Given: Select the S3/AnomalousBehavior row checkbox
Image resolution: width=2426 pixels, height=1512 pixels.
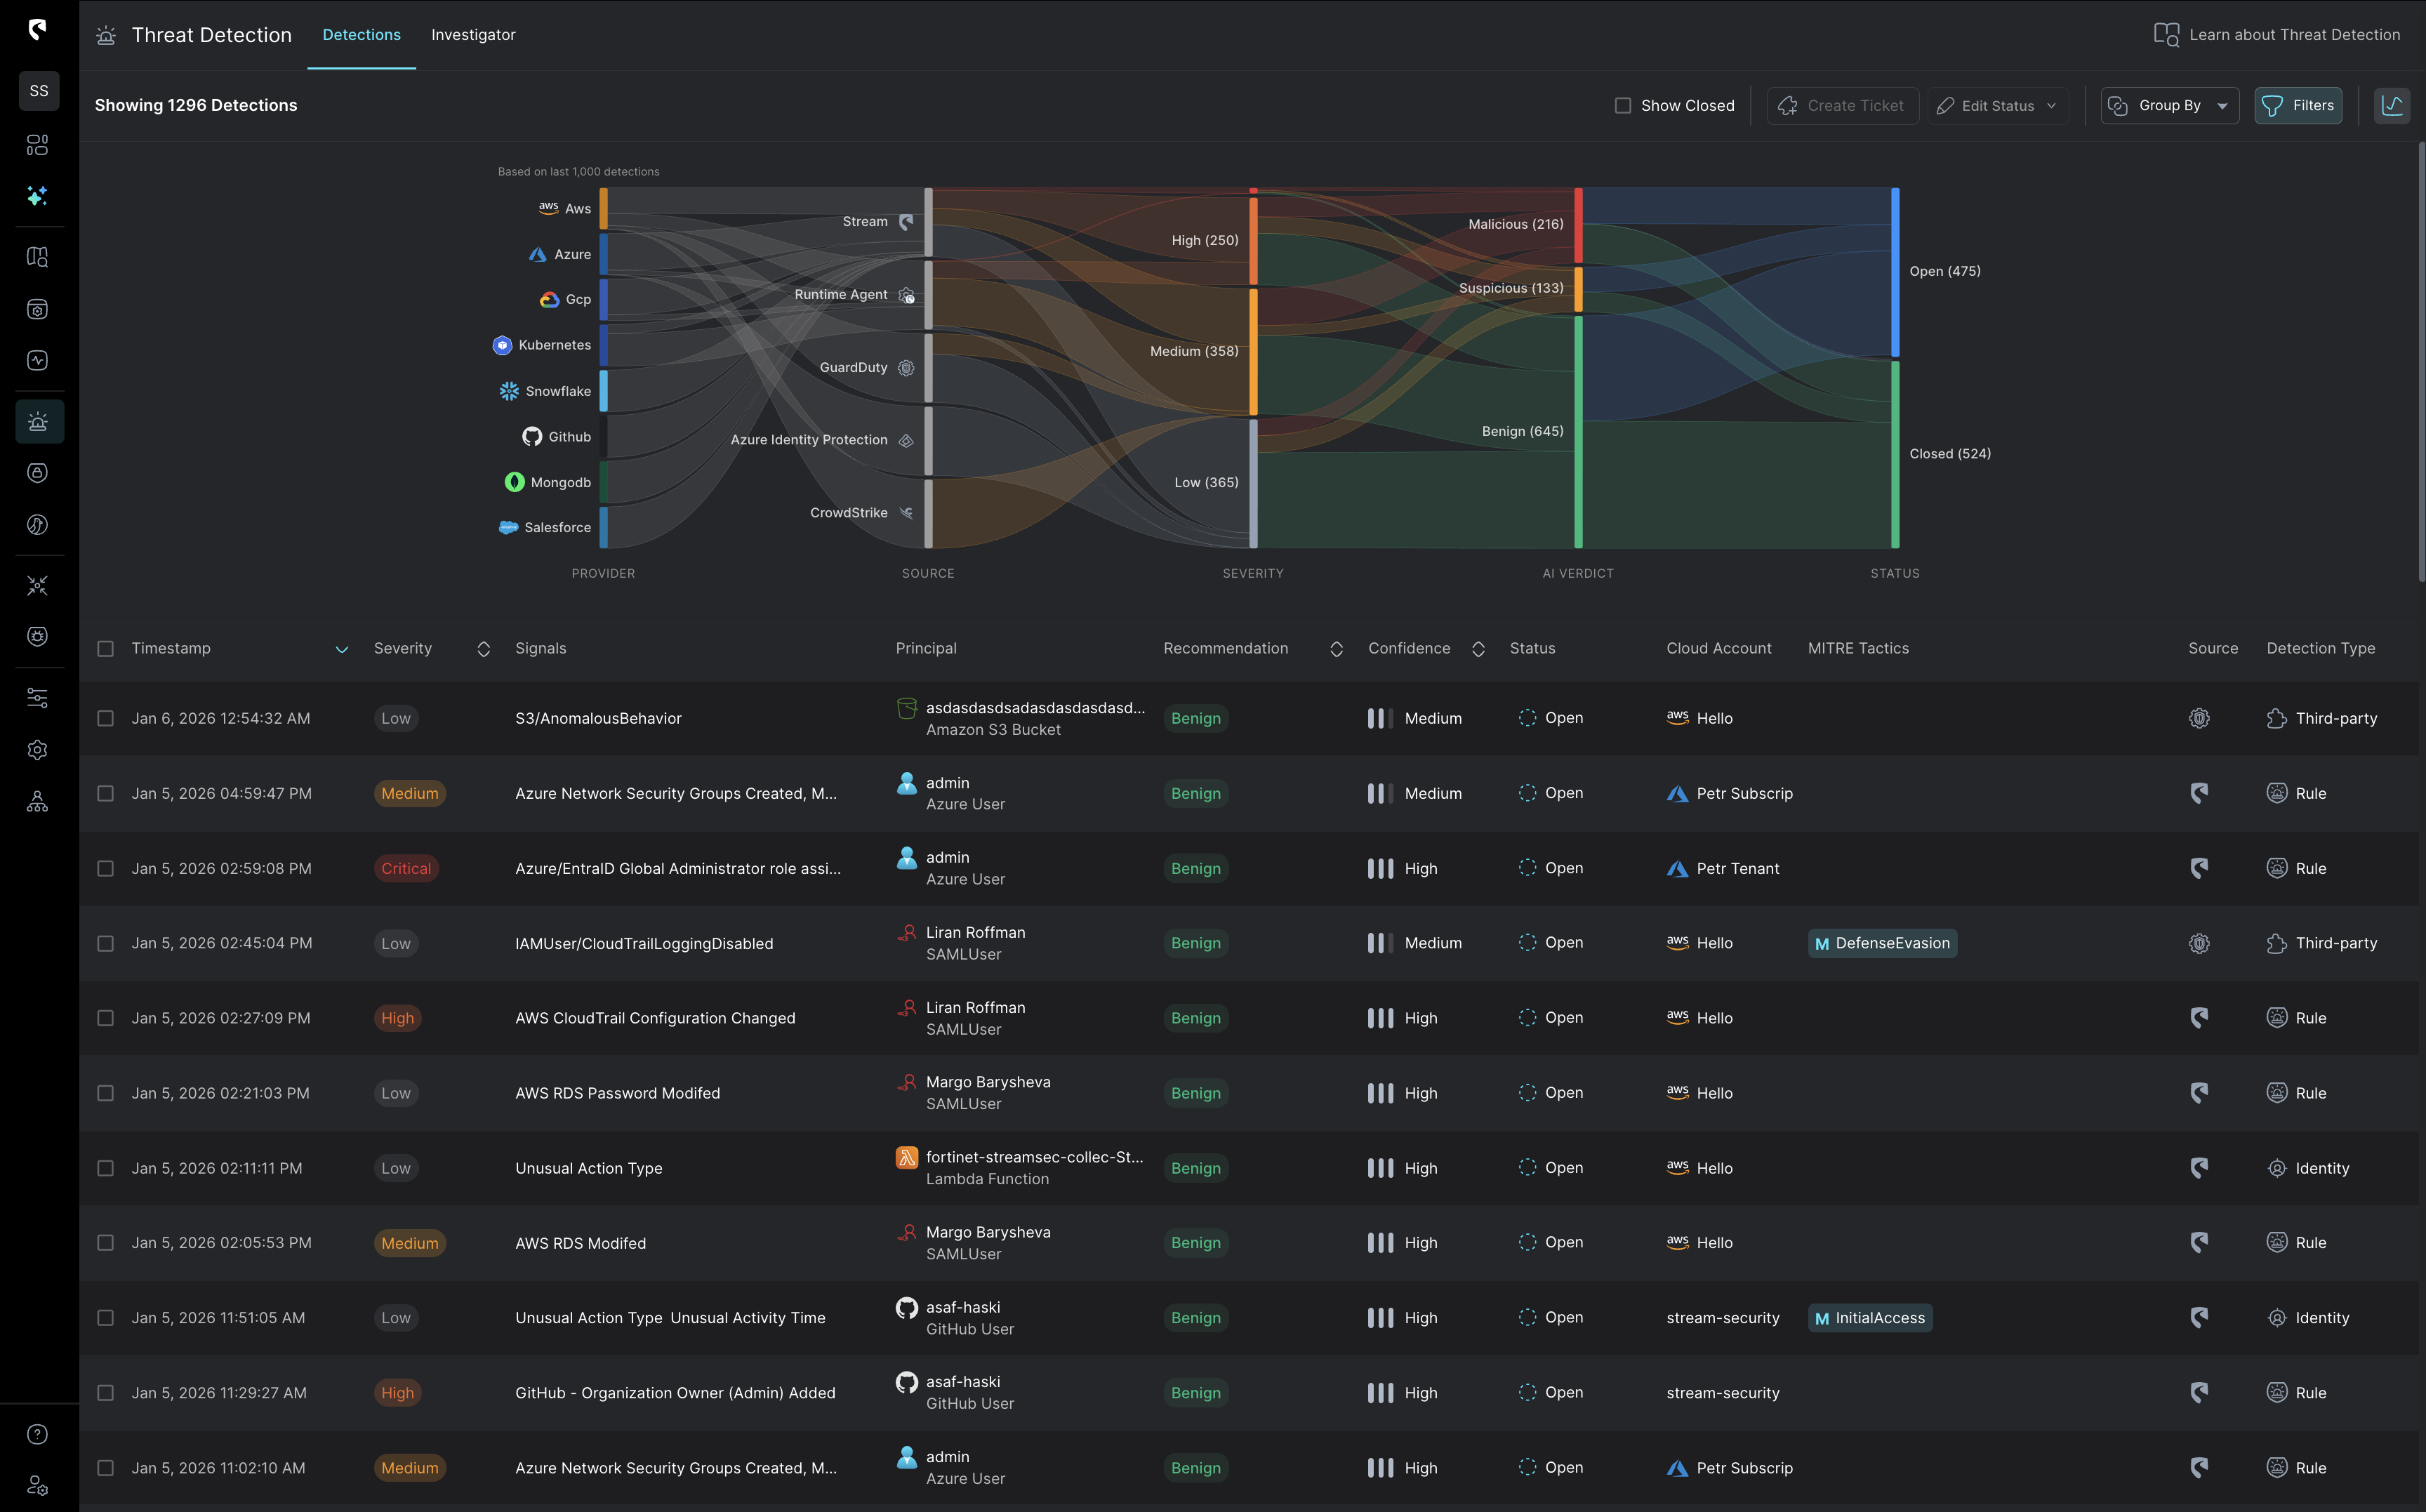Looking at the screenshot, I should (105, 718).
